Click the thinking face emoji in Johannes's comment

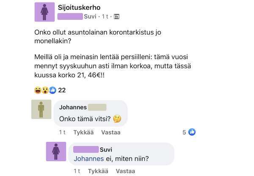117,119
